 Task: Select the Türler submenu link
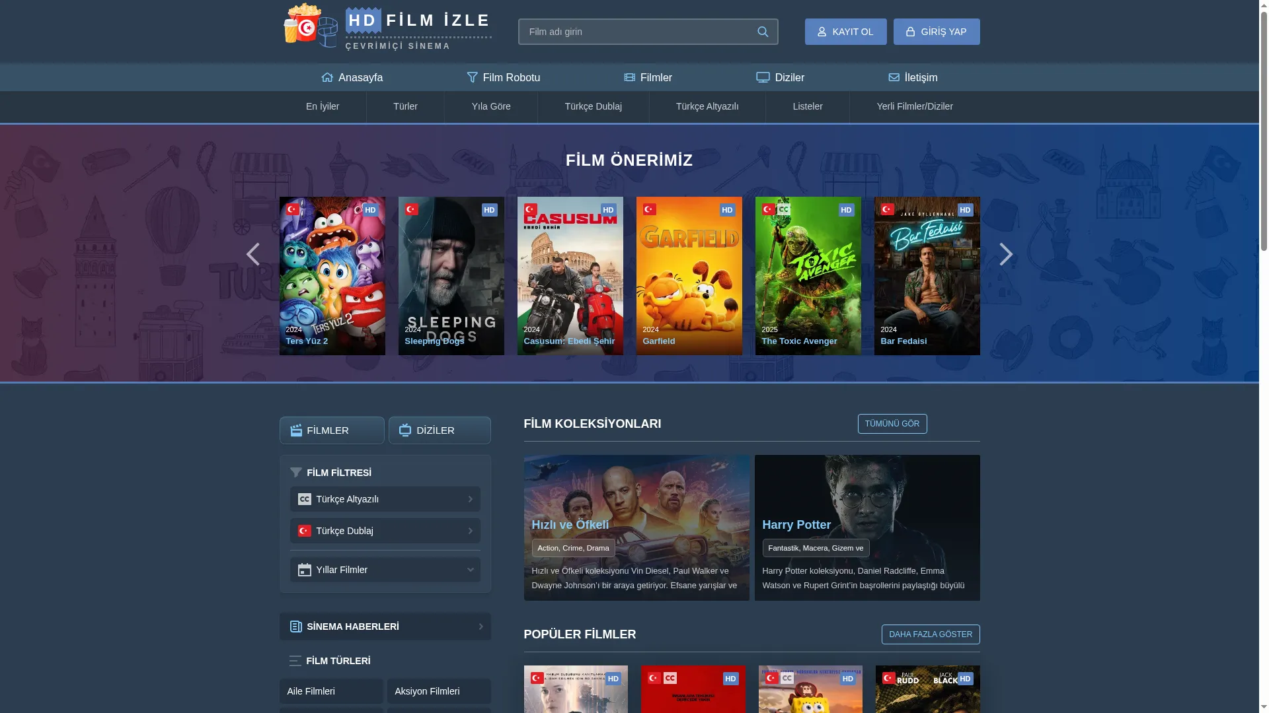point(406,106)
